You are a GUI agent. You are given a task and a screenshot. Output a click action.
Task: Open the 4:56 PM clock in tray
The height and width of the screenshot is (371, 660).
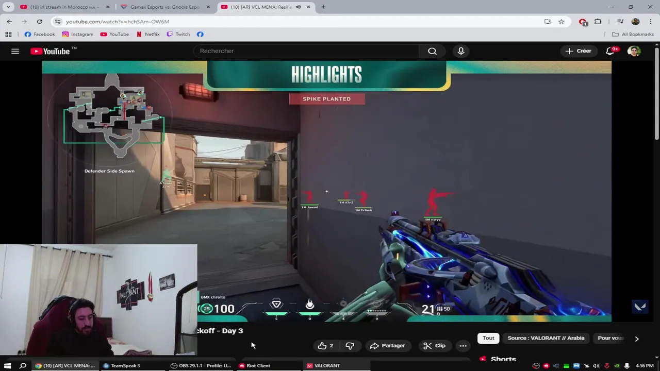pyautogui.click(x=645, y=366)
